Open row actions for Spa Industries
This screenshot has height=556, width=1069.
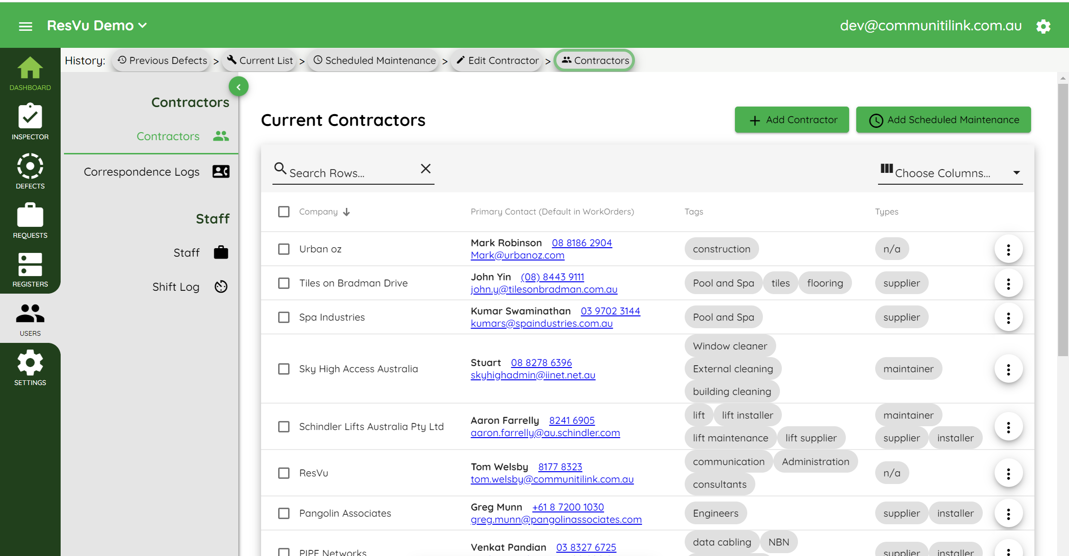click(1008, 317)
